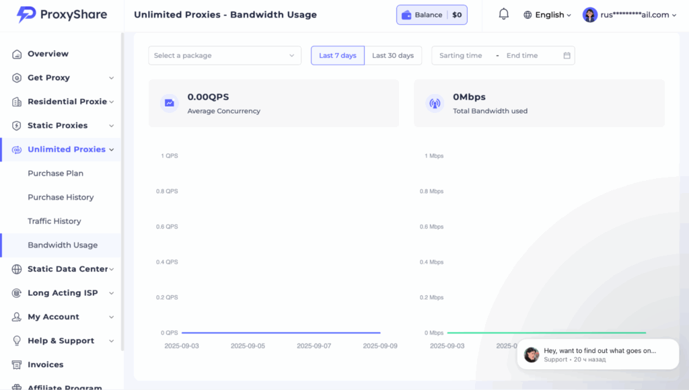This screenshot has height=390, width=689.
Task: Click the user avatar picture
Action: pos(589,15)
